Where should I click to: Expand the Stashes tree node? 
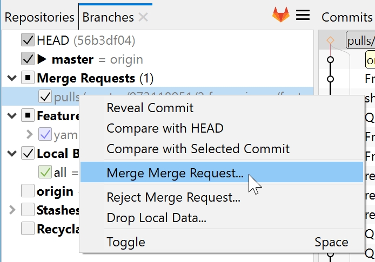(12, 210)
